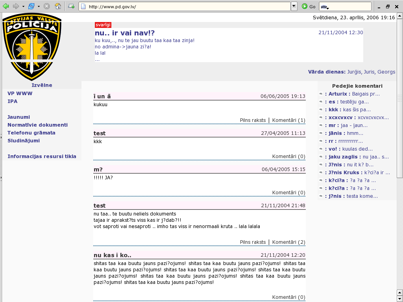Open the address bar history dropdown

[294, 6]
